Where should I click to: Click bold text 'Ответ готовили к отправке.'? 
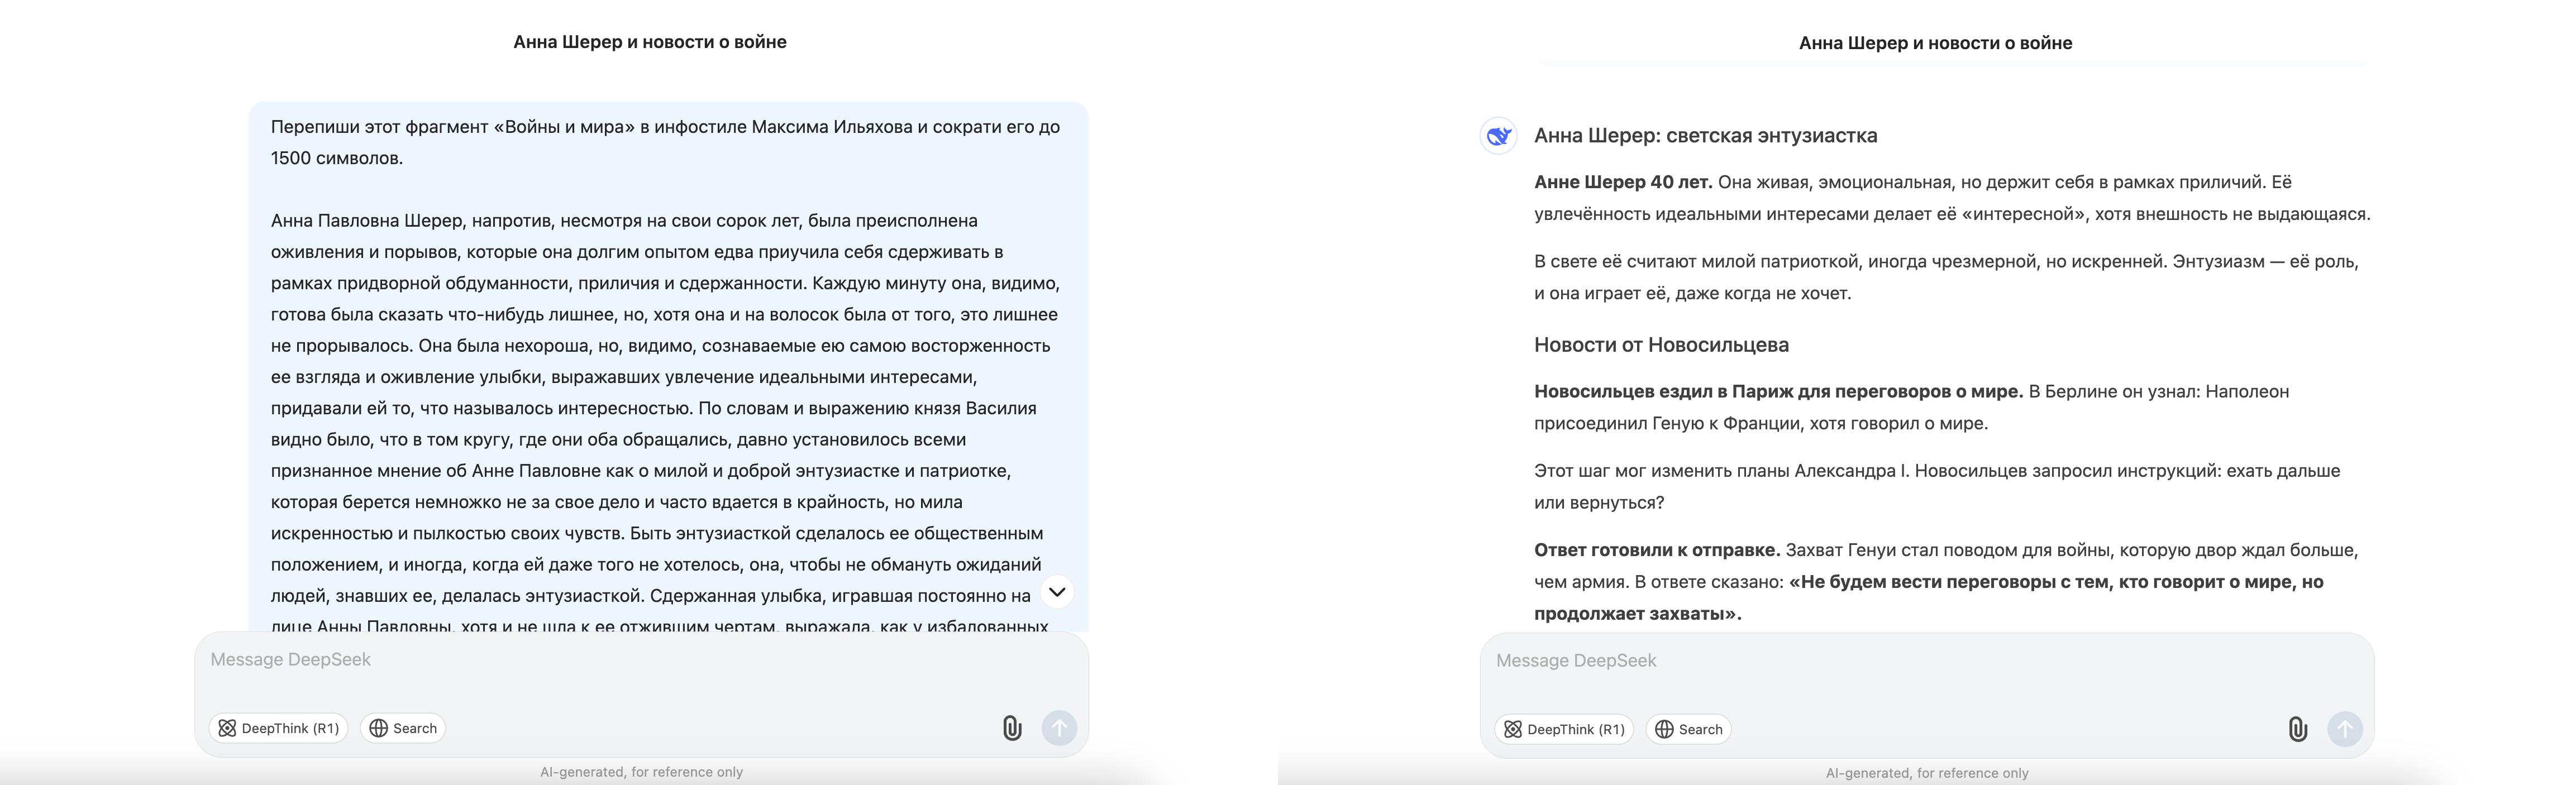coord(1657,550)
